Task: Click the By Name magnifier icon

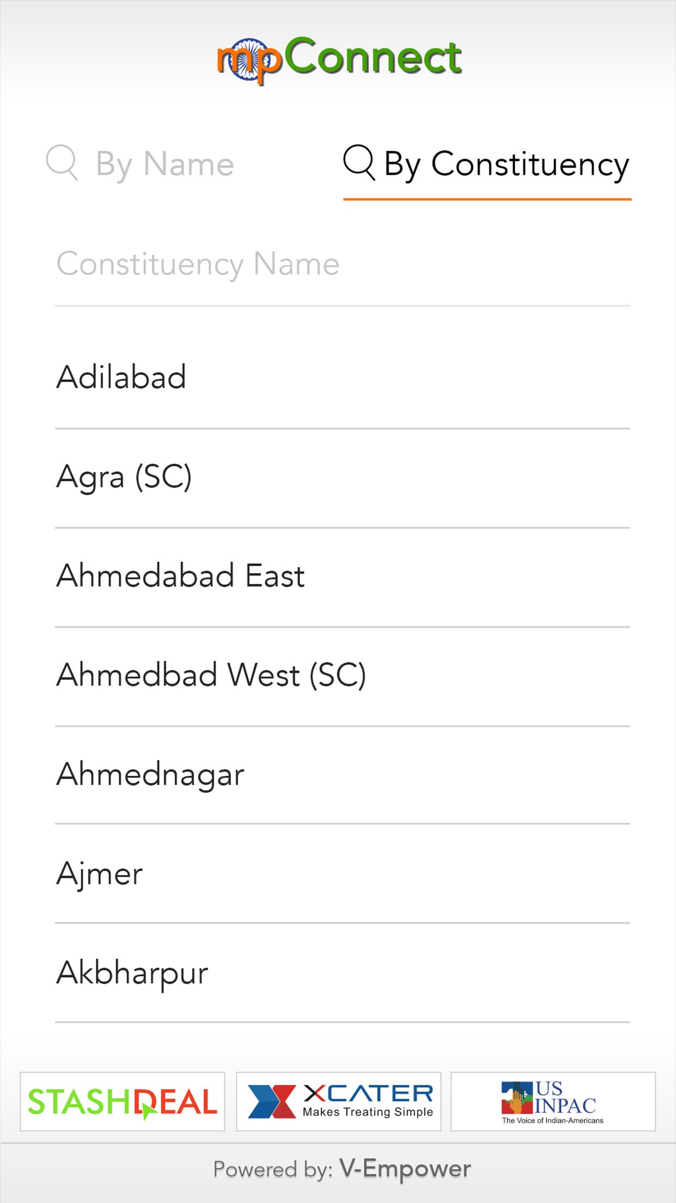Action: 62,162
